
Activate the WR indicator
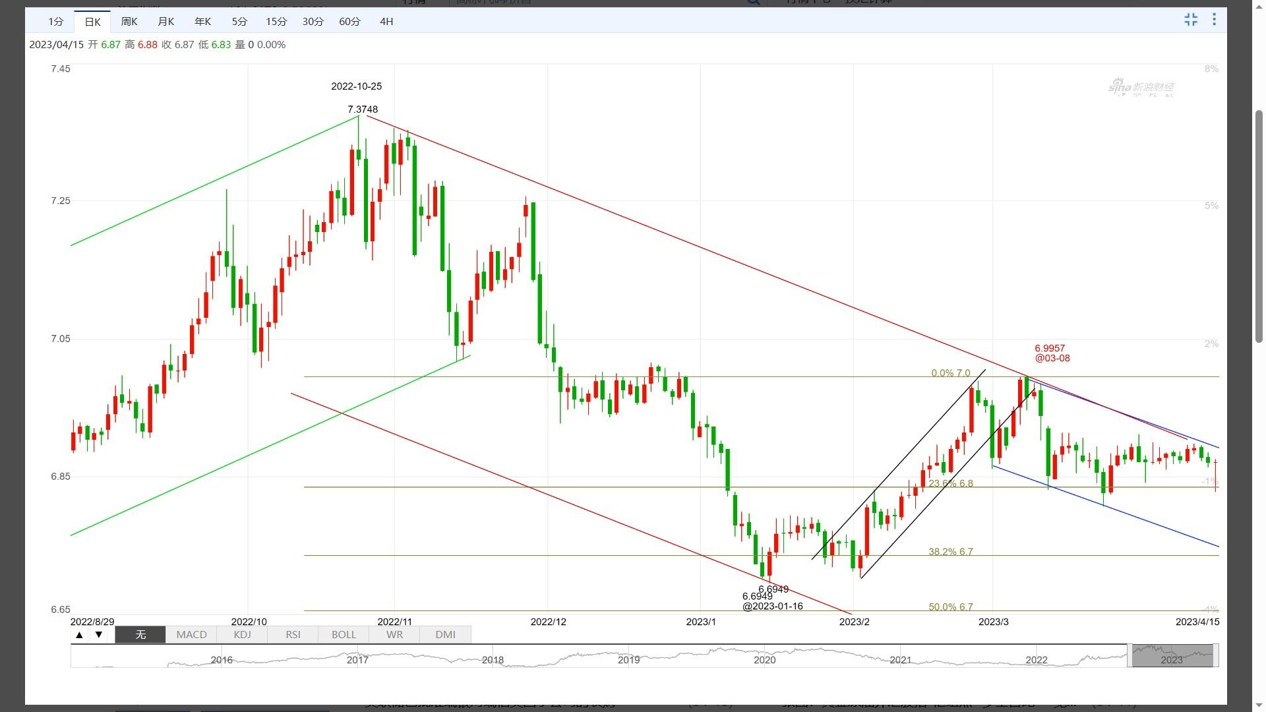point(394,635)
